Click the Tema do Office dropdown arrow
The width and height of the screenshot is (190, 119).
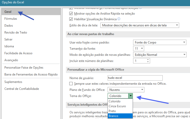point(131,96)
